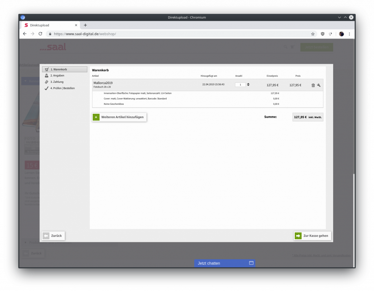Click the green arrow icon on Zur Kasse gehen
The width and height of the screenshot is (374, 291).
click(298, 236)
